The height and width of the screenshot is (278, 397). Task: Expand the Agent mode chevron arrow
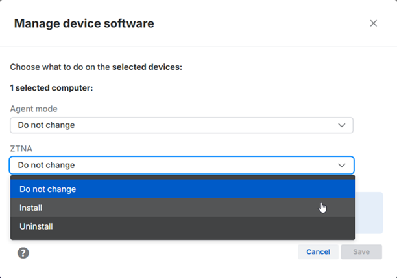coord(342,125)
